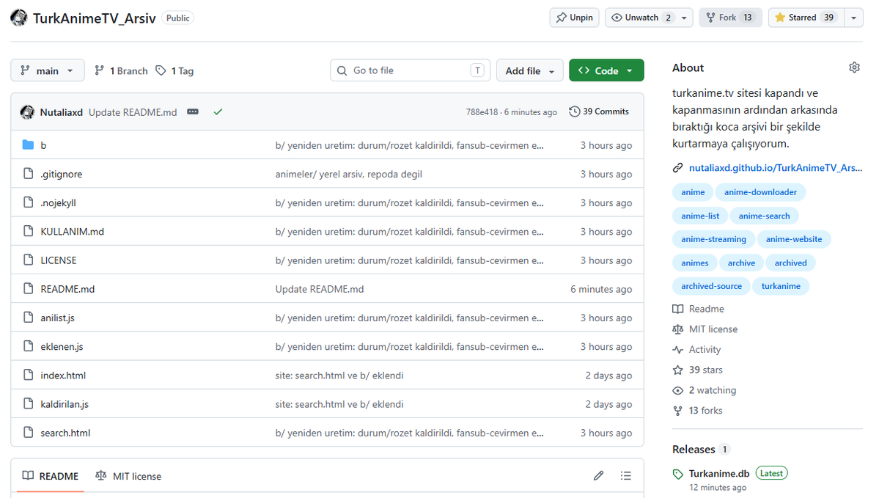Open the b folder name link
The image size is (879, 498).
pyautogui.click(x=43, y=145)
